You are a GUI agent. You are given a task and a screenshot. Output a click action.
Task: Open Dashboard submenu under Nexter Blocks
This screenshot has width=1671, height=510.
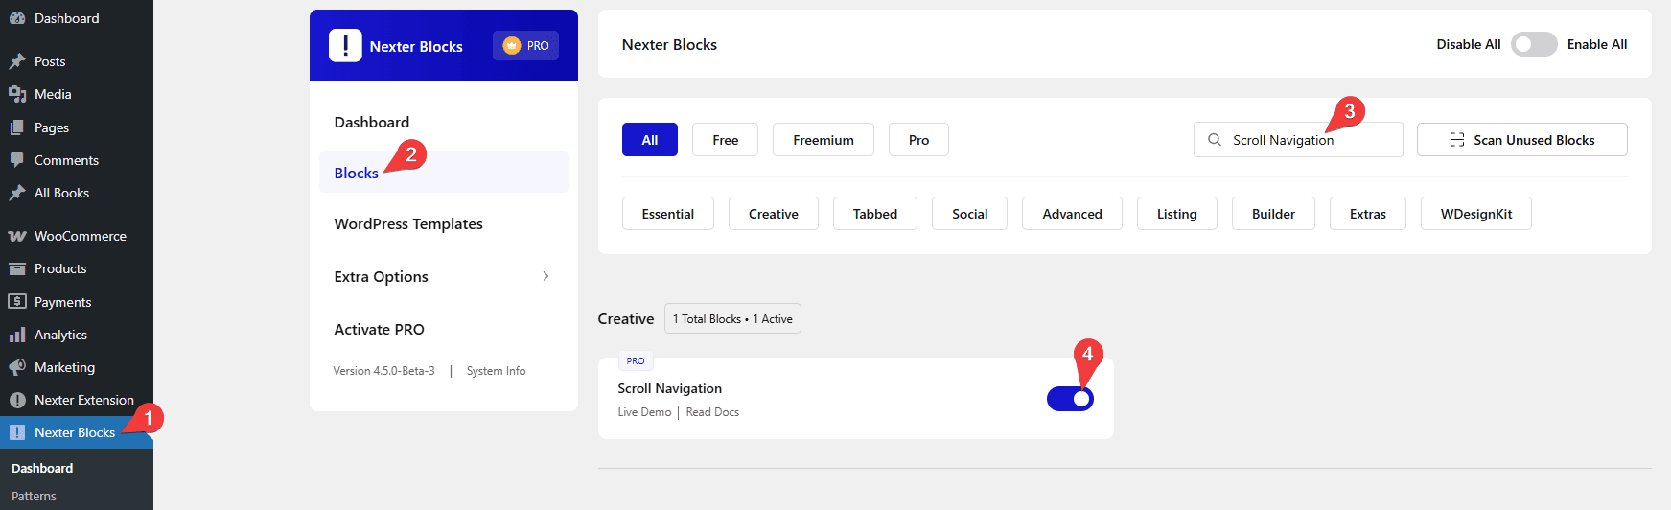[x=42, y=468]
